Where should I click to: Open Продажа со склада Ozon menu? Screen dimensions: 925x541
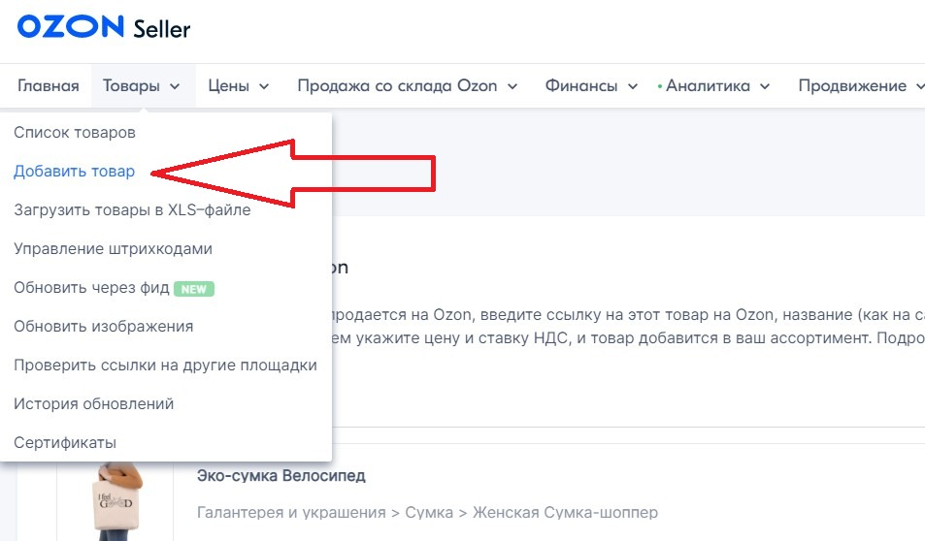pyautogui.click(x=397, y=86)
